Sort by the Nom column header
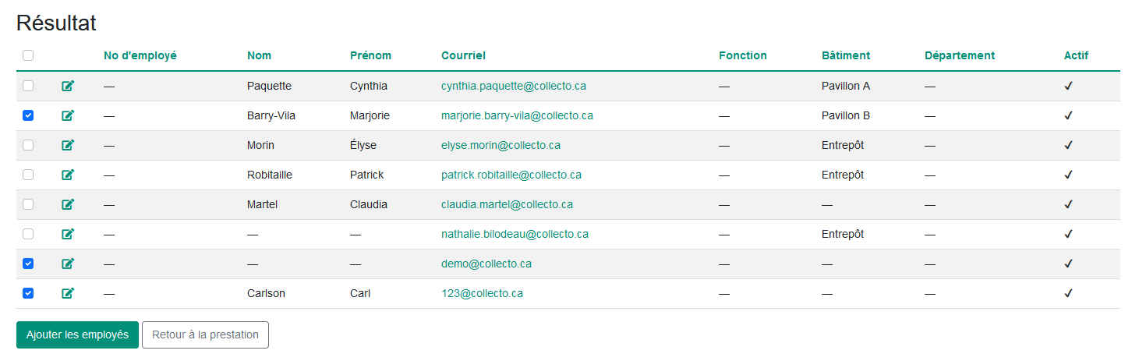This screenshot has width=1139, height=361. pos(259,55)
